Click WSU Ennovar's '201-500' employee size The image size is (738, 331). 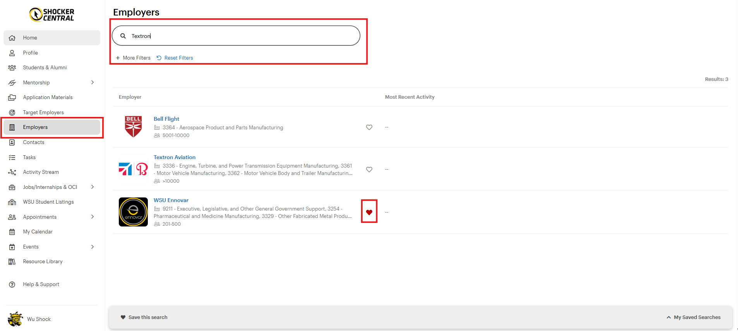171,224
